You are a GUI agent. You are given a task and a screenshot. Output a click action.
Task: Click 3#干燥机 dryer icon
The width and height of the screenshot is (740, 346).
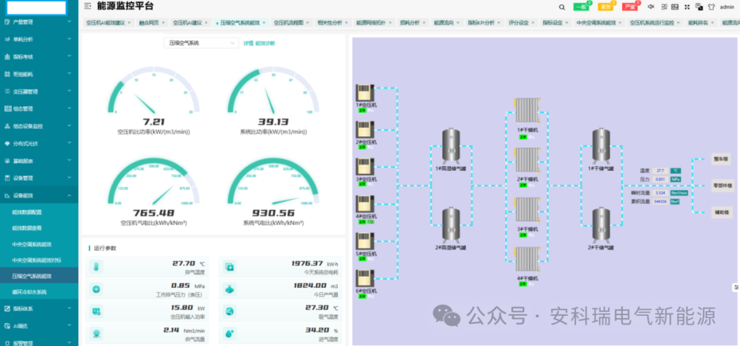(x=527, y=211)
